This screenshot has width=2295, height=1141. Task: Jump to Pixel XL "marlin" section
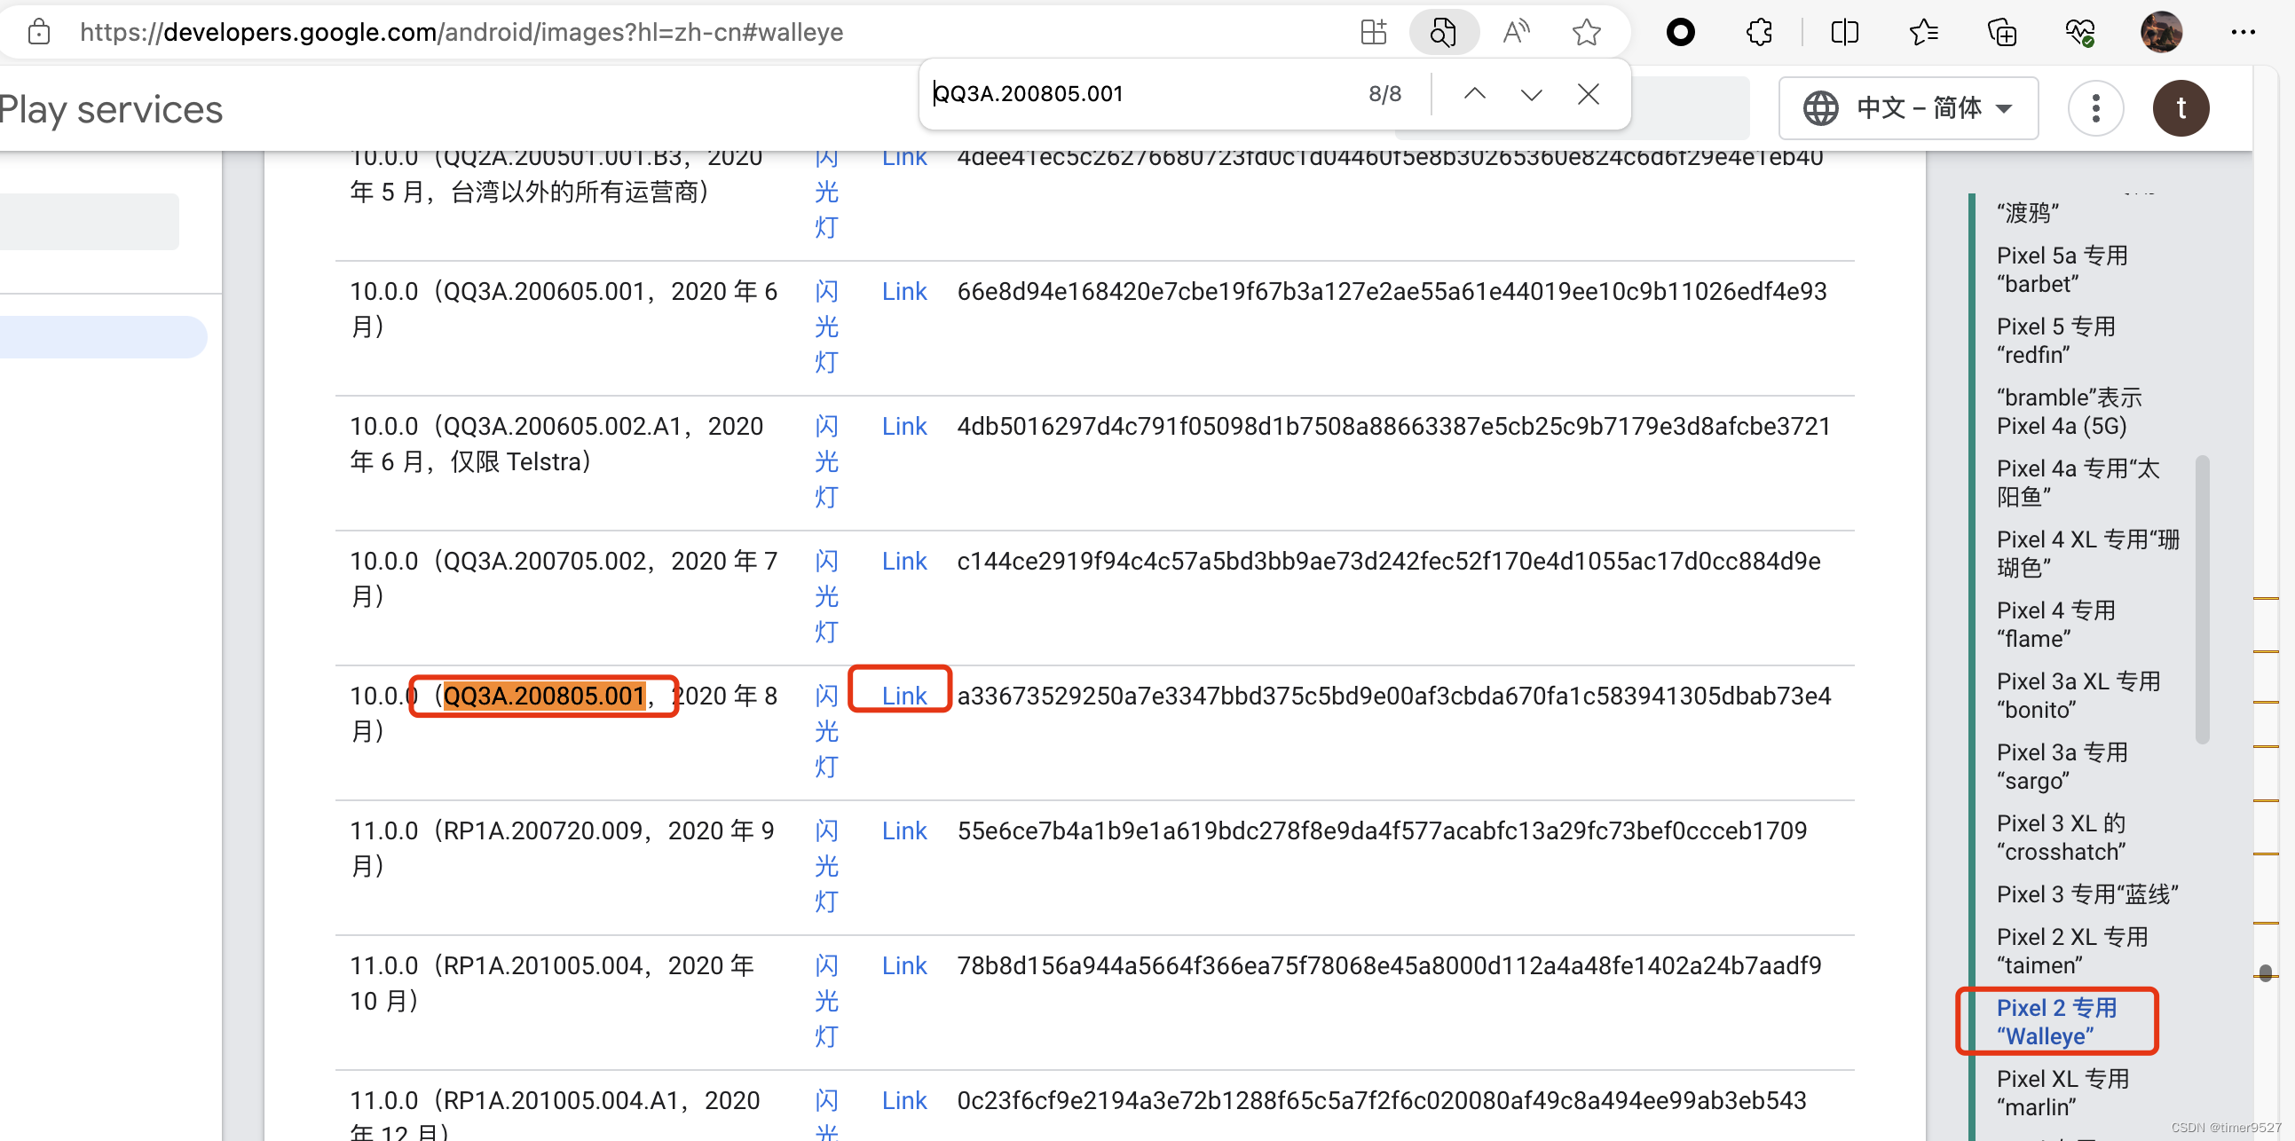tap(2062, 1093)
